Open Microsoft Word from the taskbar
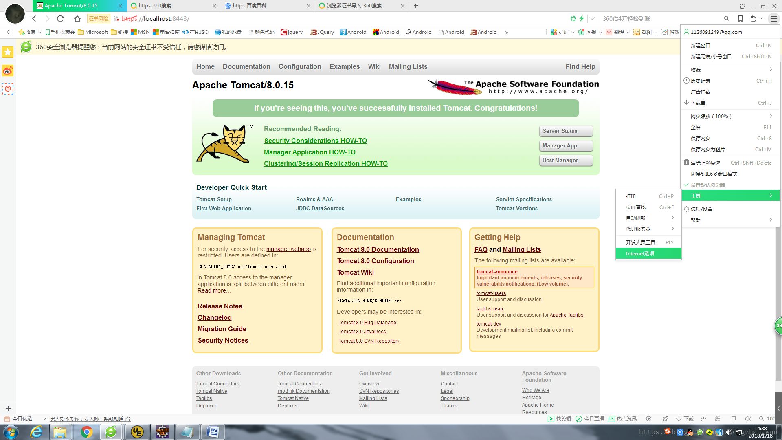 [213, 432]
